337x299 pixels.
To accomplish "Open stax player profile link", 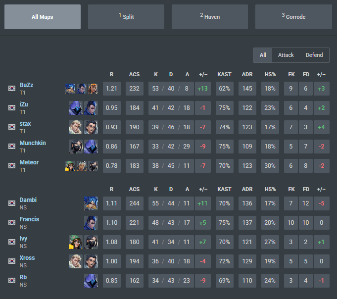I will (x=25, y=124).
